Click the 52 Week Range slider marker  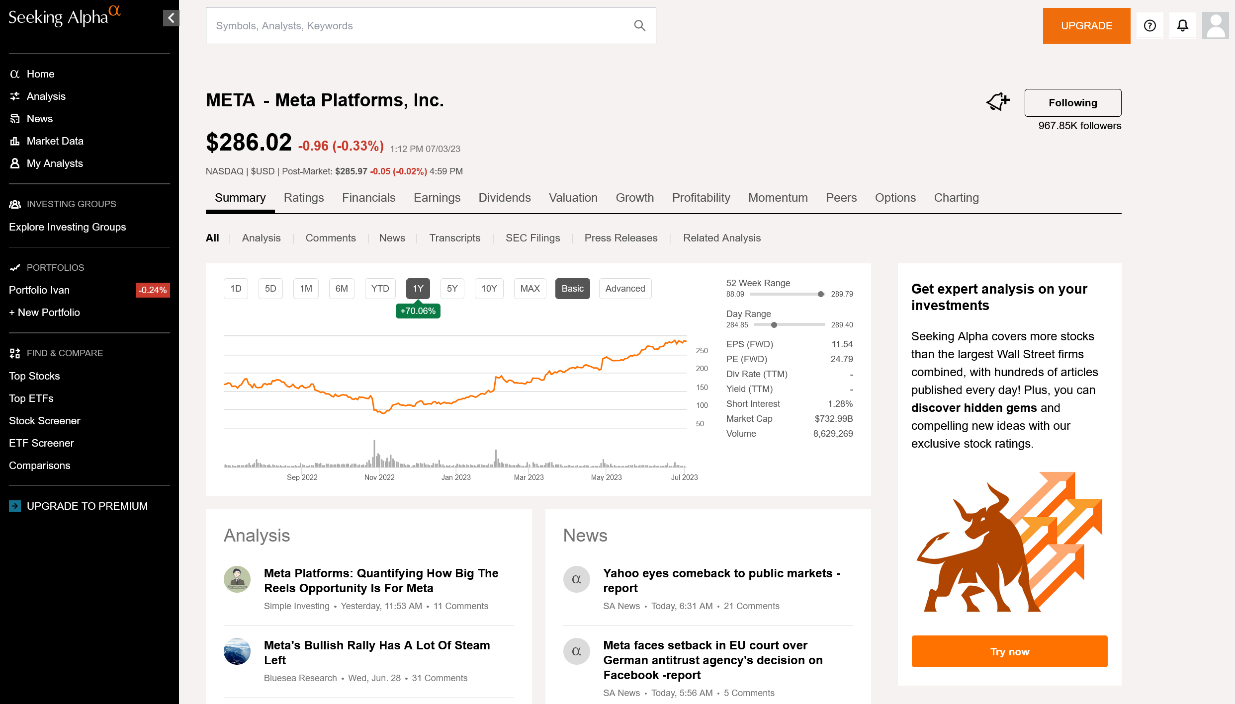click(820, 294)
